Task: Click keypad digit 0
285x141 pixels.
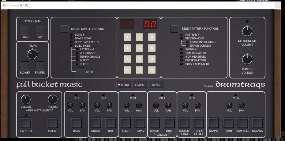Action: pos(140,70)
